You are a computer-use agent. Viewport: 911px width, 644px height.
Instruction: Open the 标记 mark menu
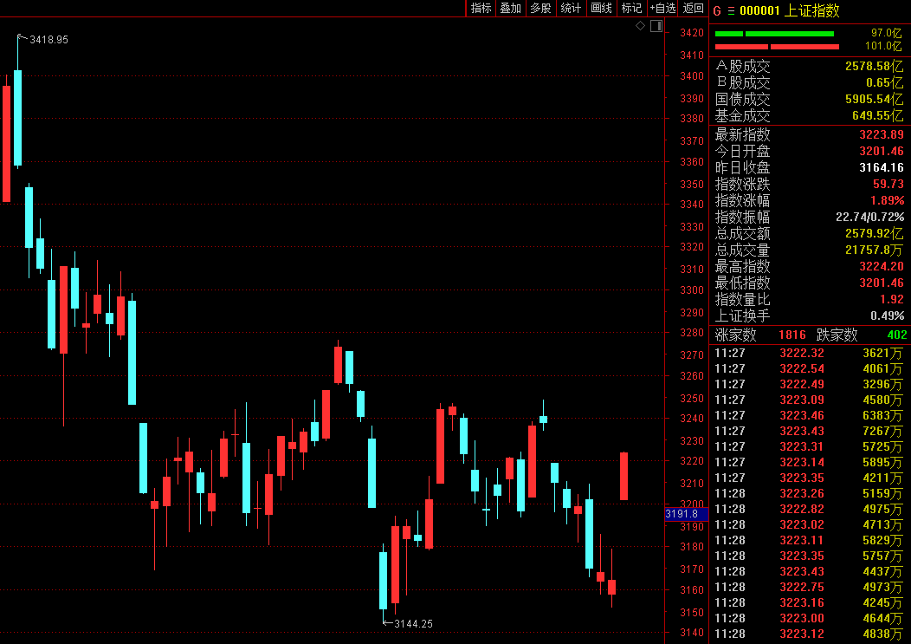(631, 8)
